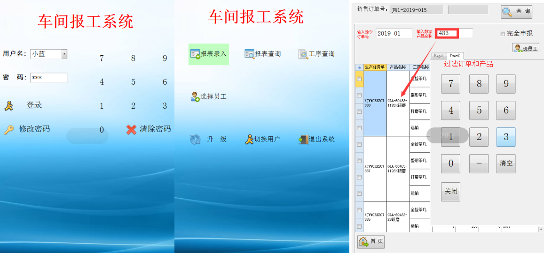The height and width of the screenshot is (253, 544).
Task: Click the 查询 magnifier button
Action: tap(516, 11)
